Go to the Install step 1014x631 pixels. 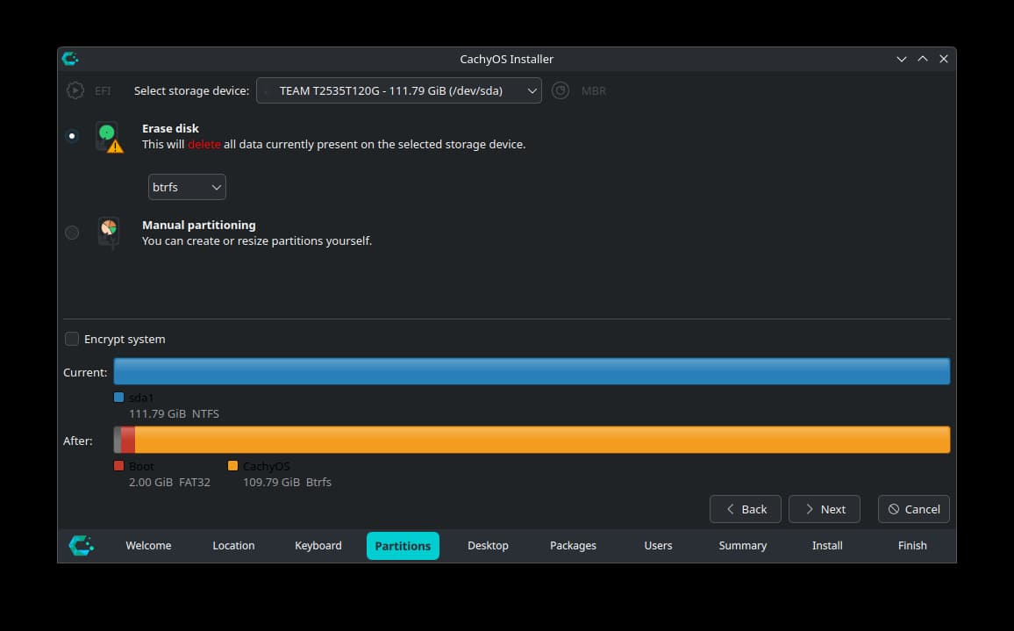click(x=827, y=546)
